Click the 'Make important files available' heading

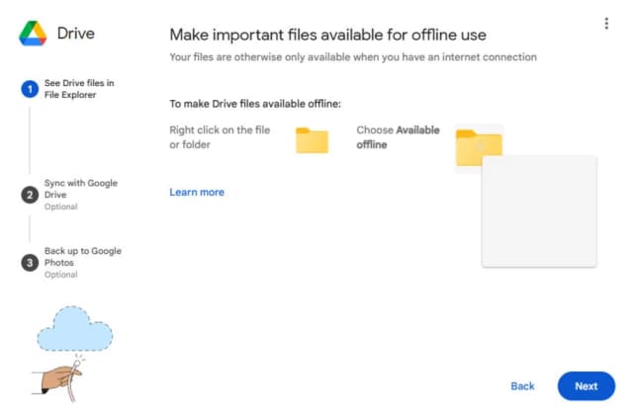(327, 35)
